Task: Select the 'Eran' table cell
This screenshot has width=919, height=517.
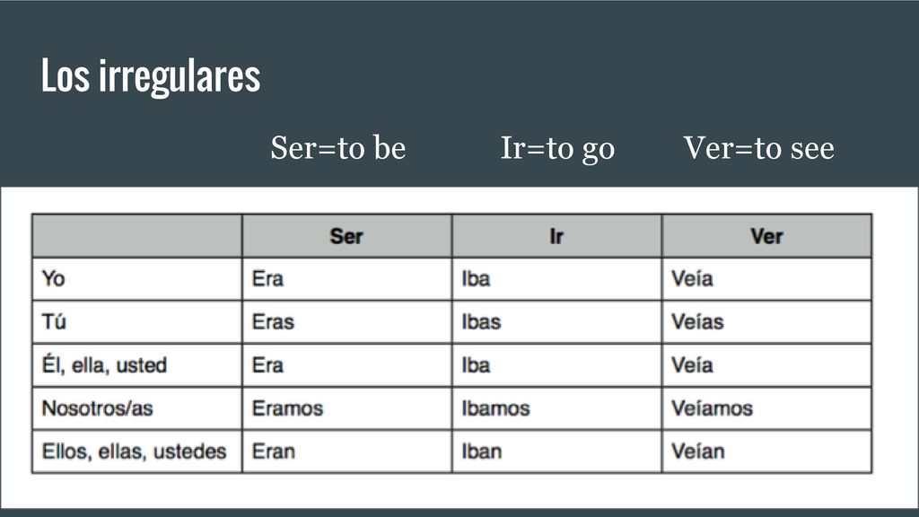Action: pos(347,451)
